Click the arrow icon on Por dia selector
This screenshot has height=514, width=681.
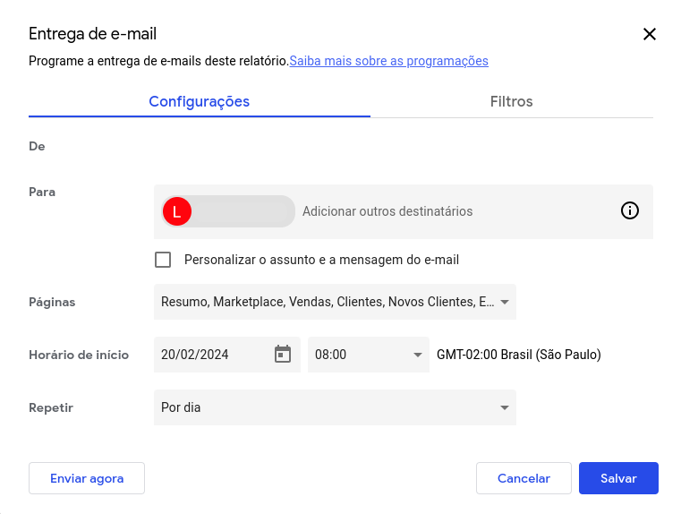(x=505, y=407)
